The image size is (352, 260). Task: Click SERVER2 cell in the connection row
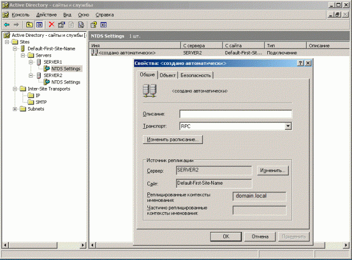[193, 53]
